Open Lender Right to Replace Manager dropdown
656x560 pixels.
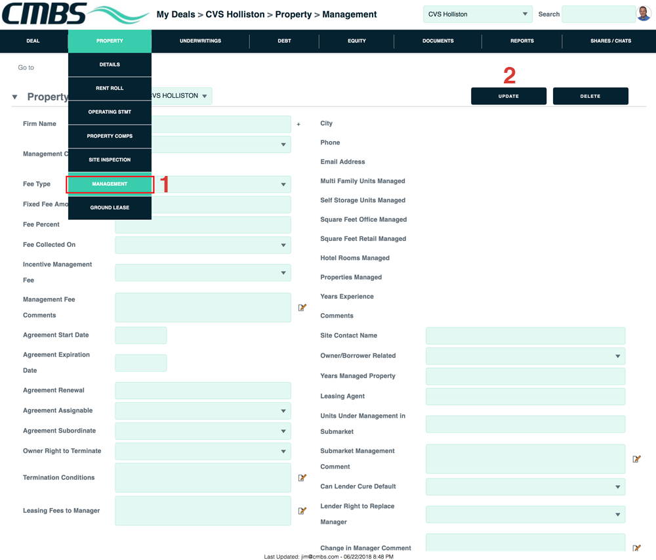click(525, 515)
